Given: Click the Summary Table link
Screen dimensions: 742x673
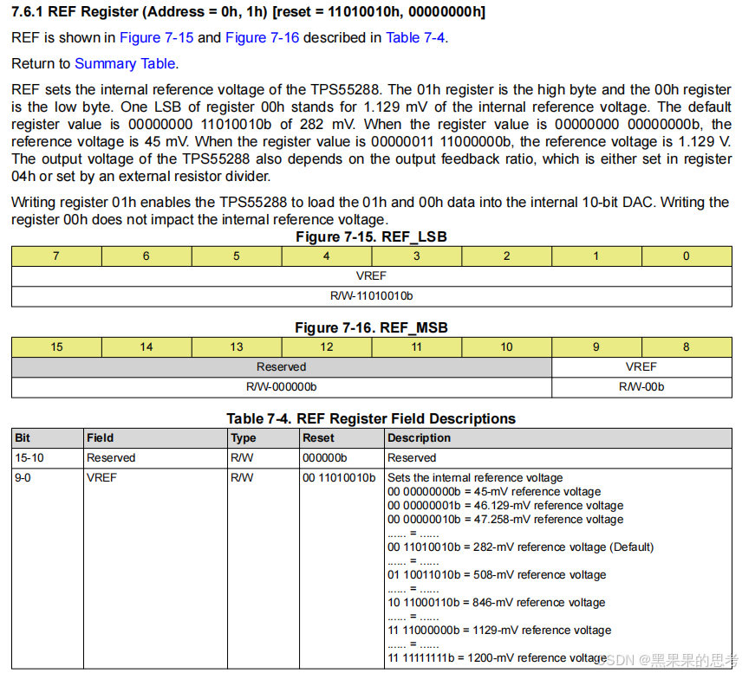Looking at the screenshot, I should [x=125, y=63].
